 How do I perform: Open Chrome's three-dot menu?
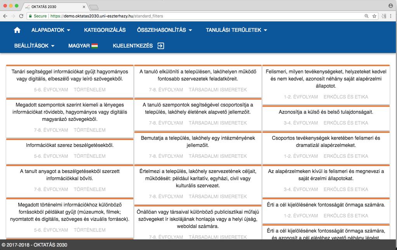pos(391,16)
